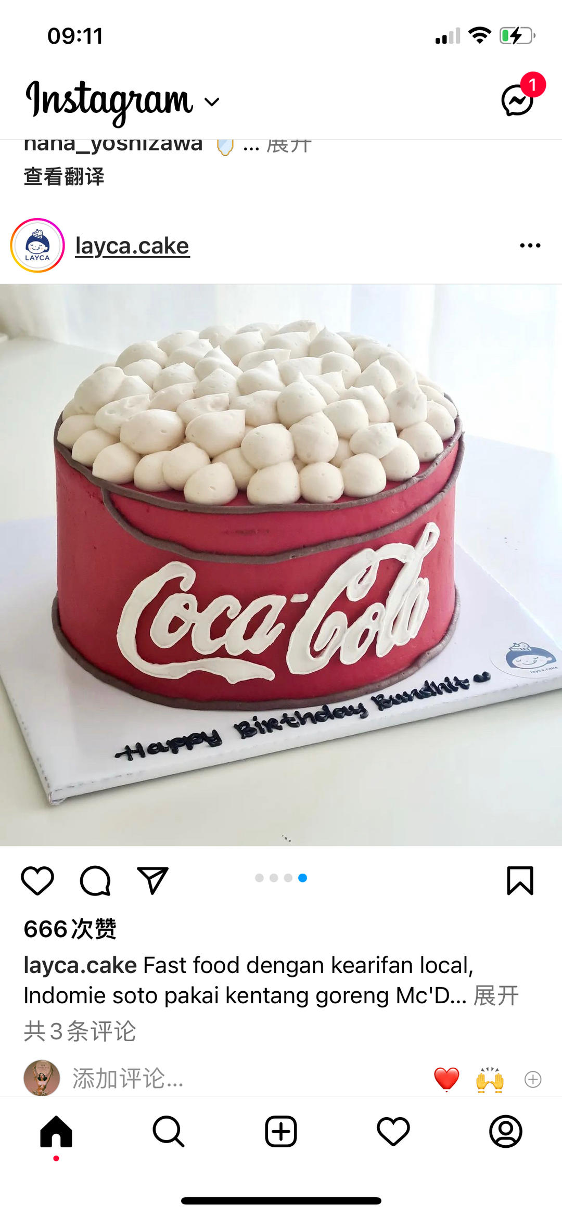Open the activity heart tab in the bottom bar

click(x=393, y=1131)
